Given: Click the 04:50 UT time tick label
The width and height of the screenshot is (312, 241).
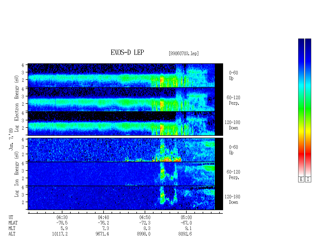Looking at the screenshot, I should (145, 217).
